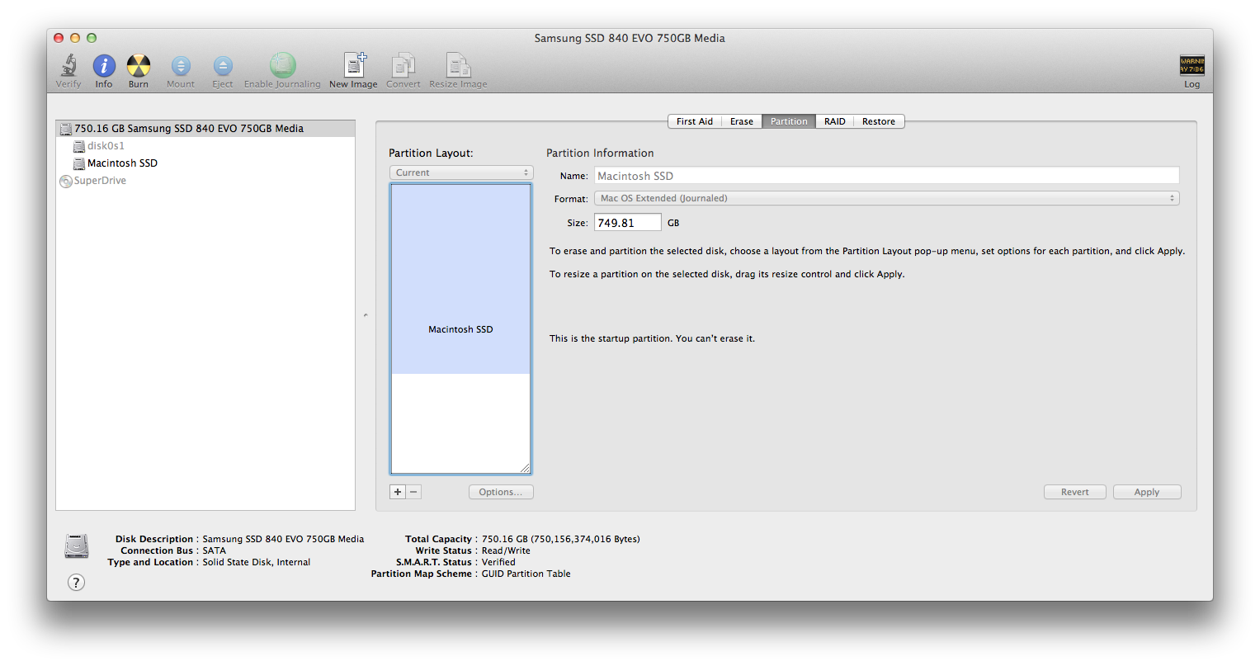Open the Log viewer icon

tap(1192, 65)
